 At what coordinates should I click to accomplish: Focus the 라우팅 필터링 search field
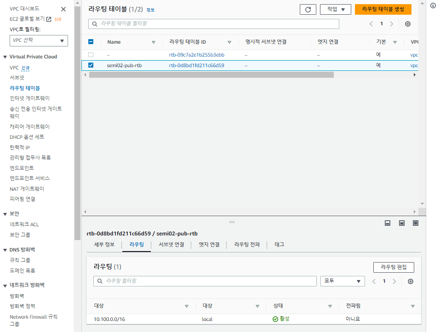205,281
